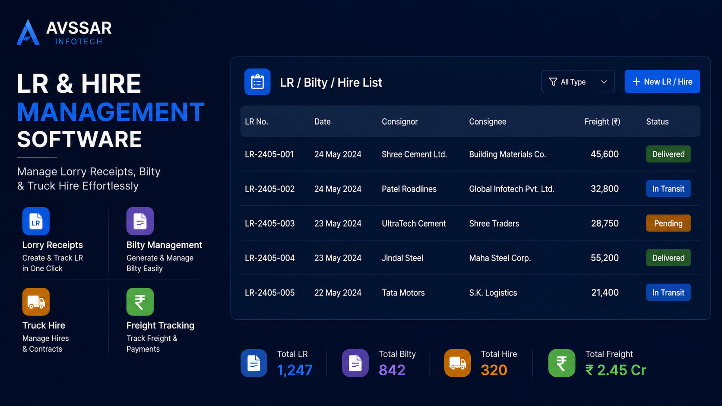Click the clipboard icon beside LR / Bilty / Hire List
This screenshot has height=406, width=722.
257,82
